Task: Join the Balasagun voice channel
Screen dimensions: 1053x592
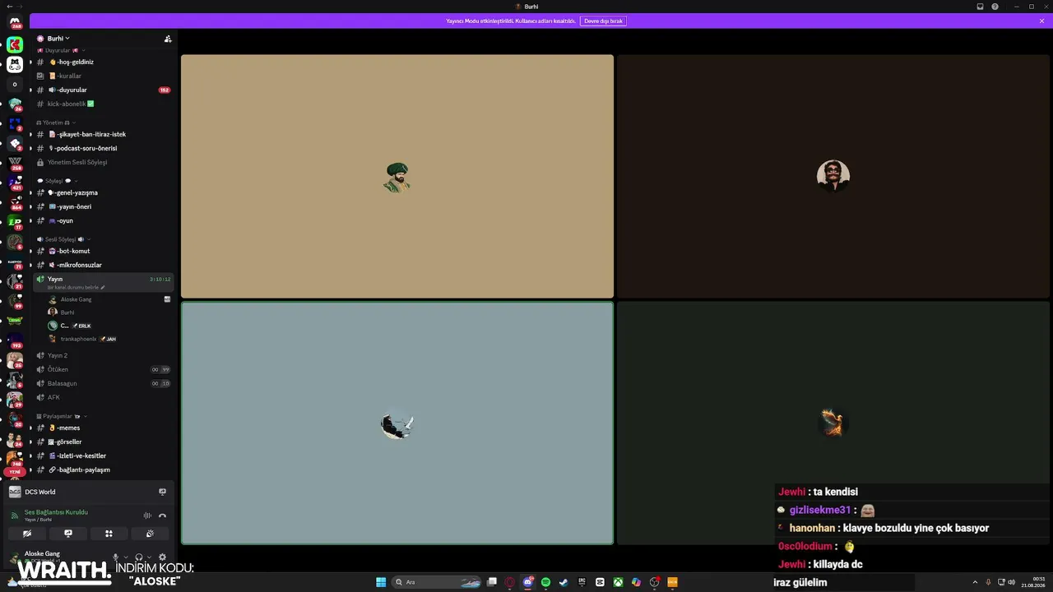Action: click(x=103, y=383)
